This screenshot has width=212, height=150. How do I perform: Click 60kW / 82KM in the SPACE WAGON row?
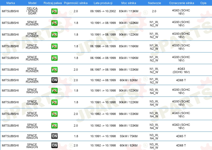point(129,145)
